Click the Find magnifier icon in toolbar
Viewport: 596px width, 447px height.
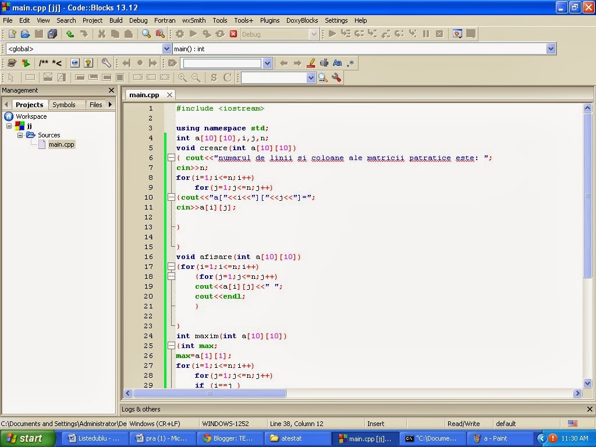(146, 34)
